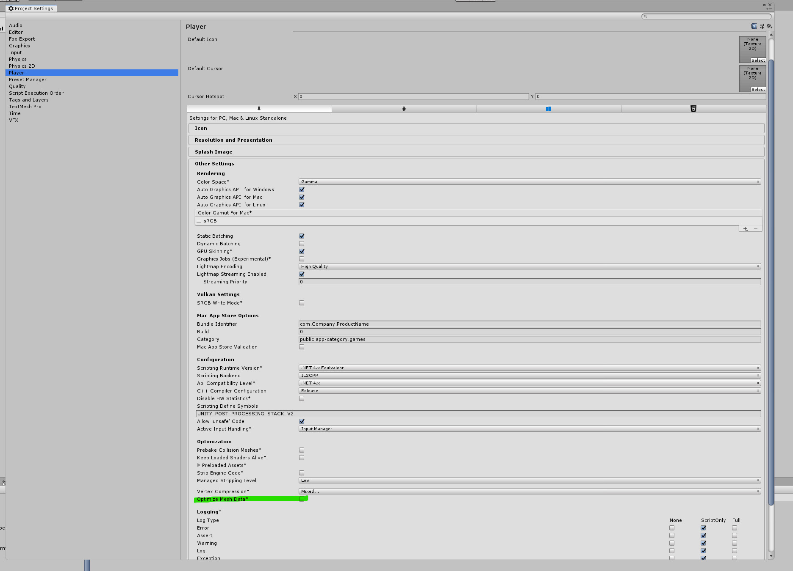Select the PC, Mac & Linux Standalone platform icon

tap(259, 109)
